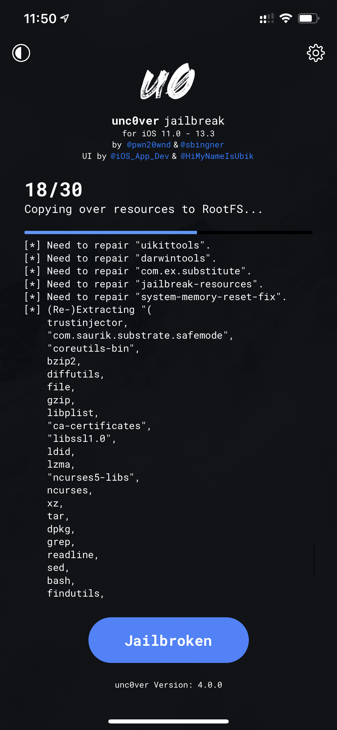Tap the cellular signal icon

click(x=267, y=18)
